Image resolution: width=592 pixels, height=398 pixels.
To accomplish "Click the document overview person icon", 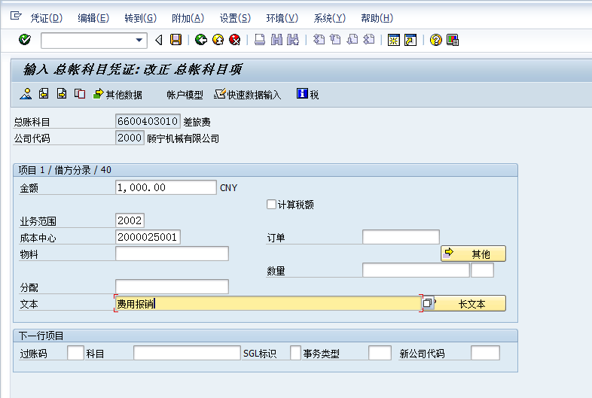I will [x=26, y=93].
